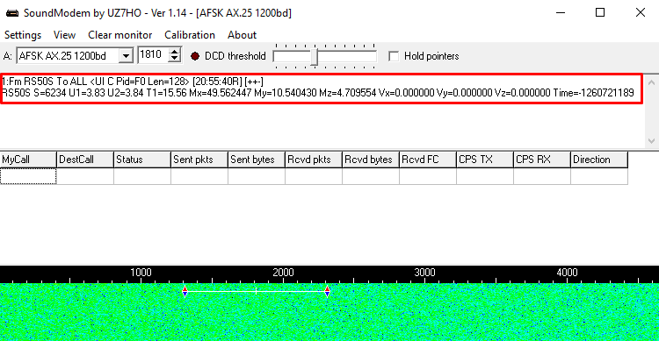Click the RS50S telemetry line with Mx=49.562447
This screenshot has width=659, height=341.
(x=318, y=93)
